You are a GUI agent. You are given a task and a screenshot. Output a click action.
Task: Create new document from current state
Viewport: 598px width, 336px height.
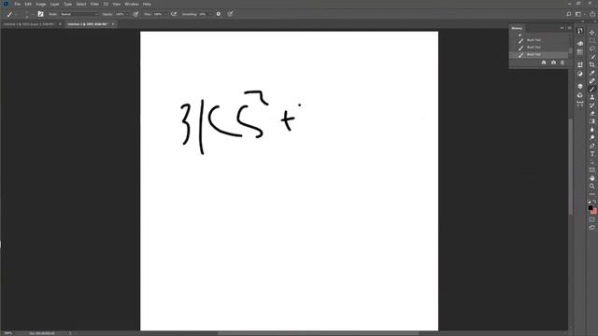[544, 63]
